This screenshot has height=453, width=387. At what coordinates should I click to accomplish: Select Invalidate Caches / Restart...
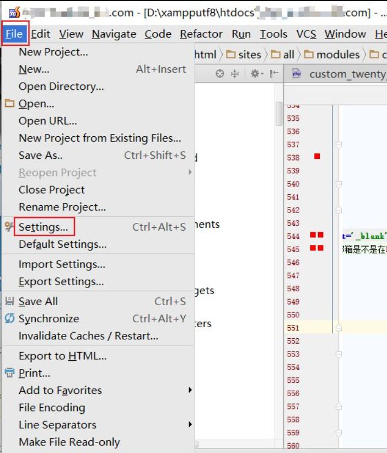88,335
